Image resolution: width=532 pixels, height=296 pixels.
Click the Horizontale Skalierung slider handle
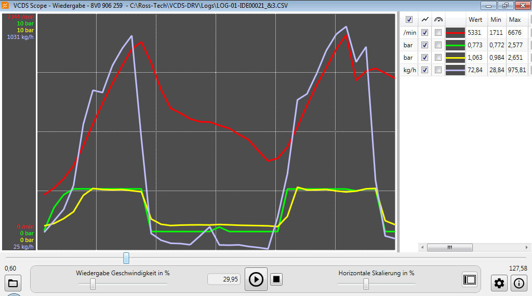point(366,284)
